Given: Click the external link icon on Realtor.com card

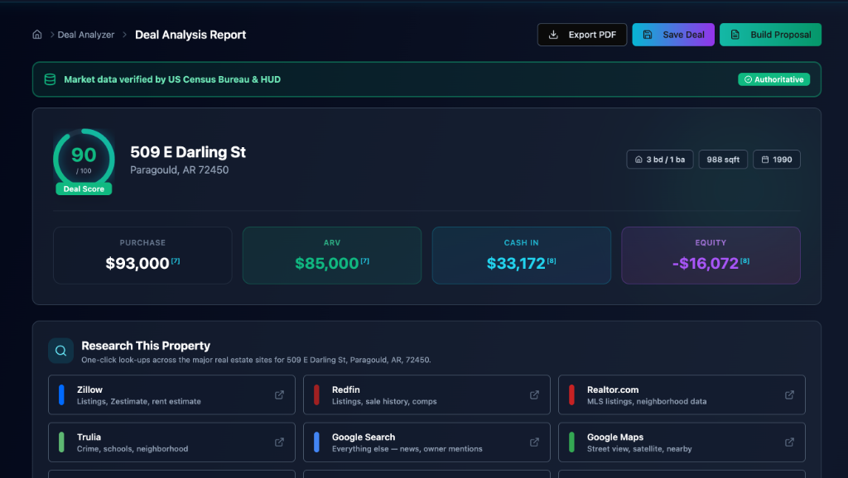Looking at the screenshot, I should point(789,394).
